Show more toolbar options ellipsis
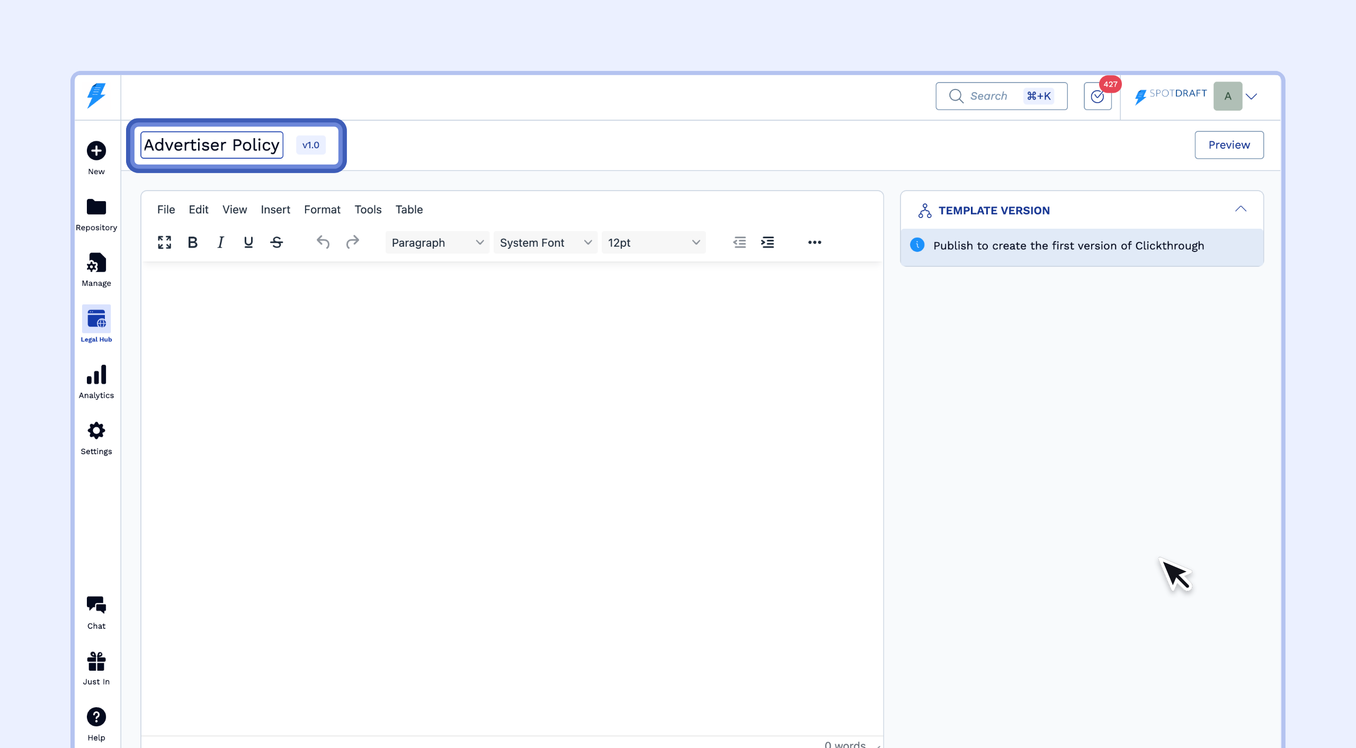This screenshot has width=1356, height=748. click(x=814, y=242)
